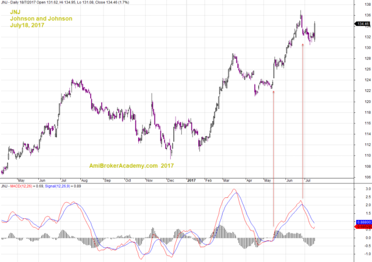The width and height of the screenshot is (372, 262).
Task: Click the 128 price axis label
Action: pos(367,58)
